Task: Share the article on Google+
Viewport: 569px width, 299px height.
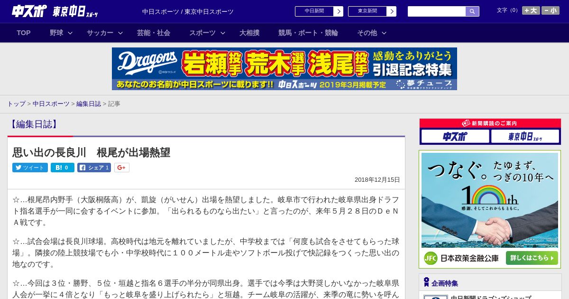Action: 121,168
